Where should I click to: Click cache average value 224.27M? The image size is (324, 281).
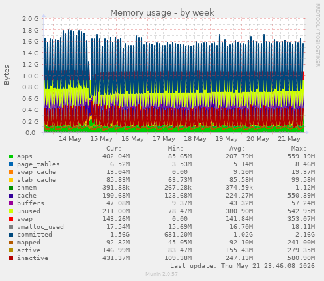(239, 196)
